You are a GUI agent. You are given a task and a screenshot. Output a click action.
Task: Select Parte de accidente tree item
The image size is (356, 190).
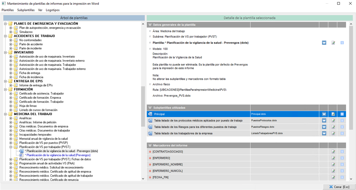tap(31, 44)
